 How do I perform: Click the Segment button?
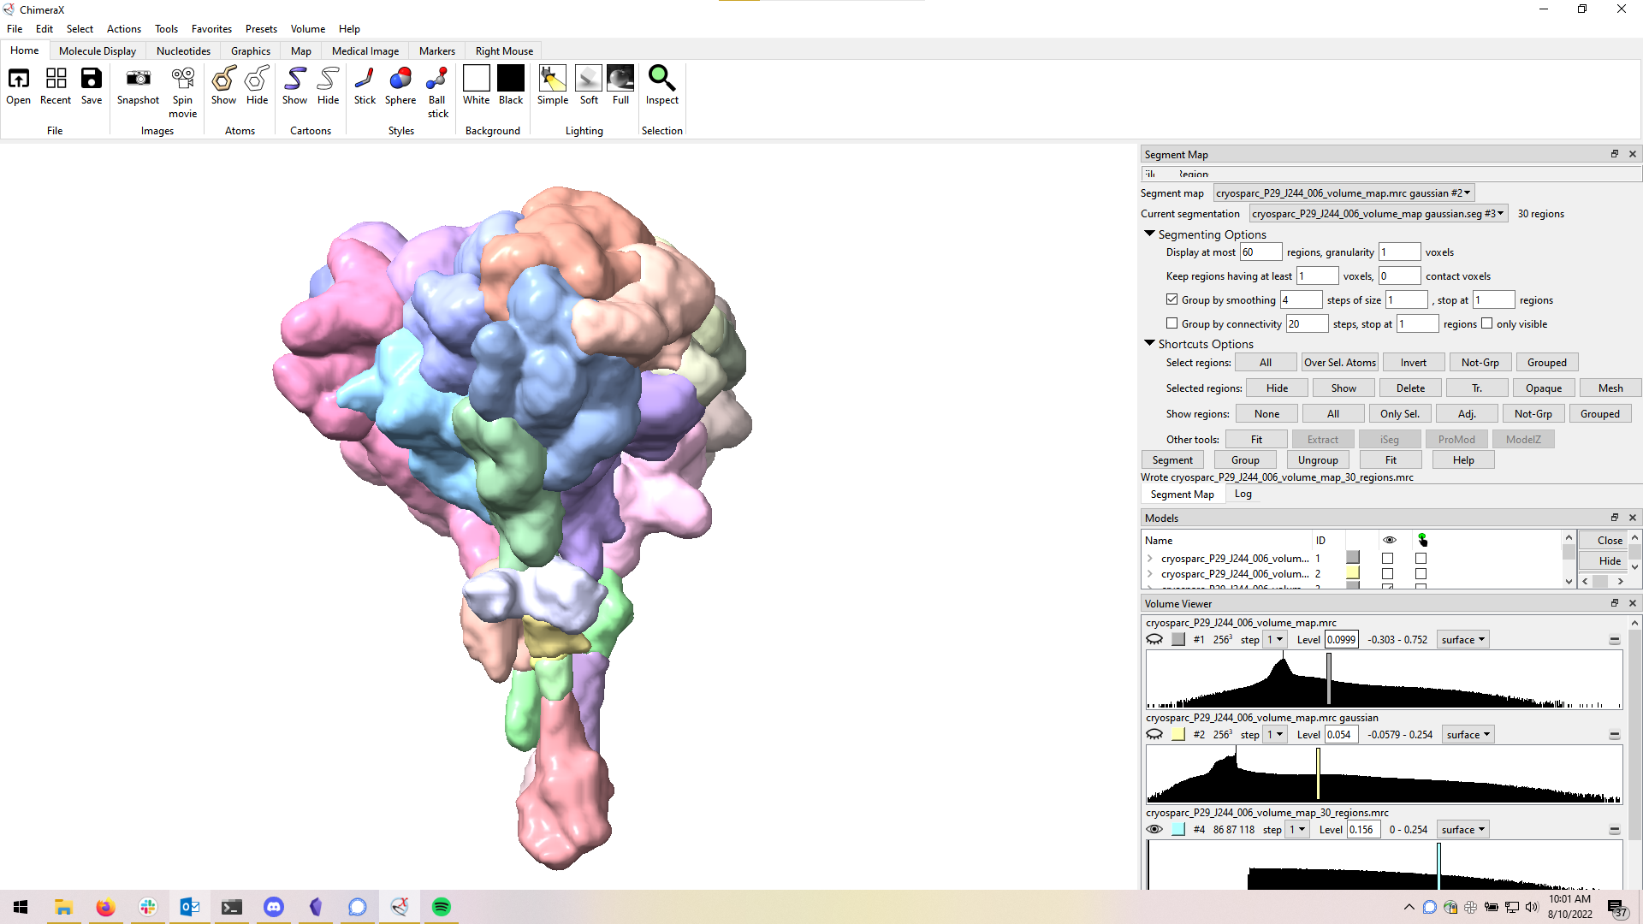point(1171,459)
